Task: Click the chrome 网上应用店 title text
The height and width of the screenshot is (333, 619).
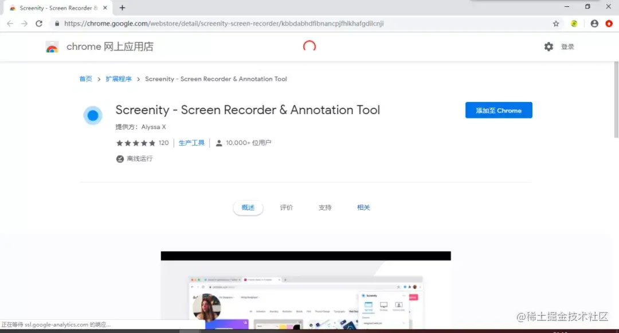Action: click(x=109, y=46)
